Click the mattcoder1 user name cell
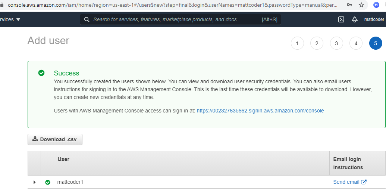The width and height of the screenshot is (386, 195). point(70,182)
